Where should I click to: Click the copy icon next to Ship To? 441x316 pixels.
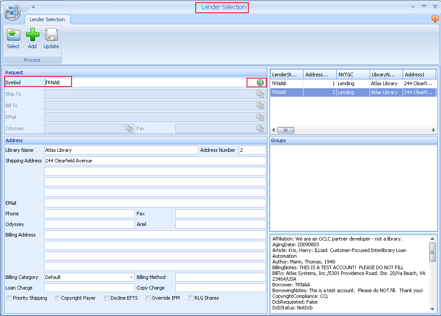tap(260, 94)
